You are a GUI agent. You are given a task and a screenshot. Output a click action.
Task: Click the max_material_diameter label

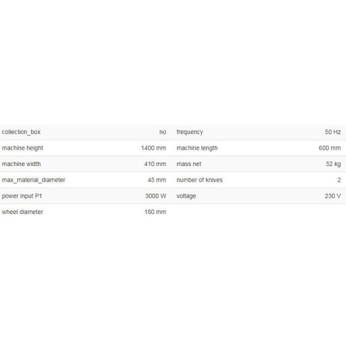33,180
